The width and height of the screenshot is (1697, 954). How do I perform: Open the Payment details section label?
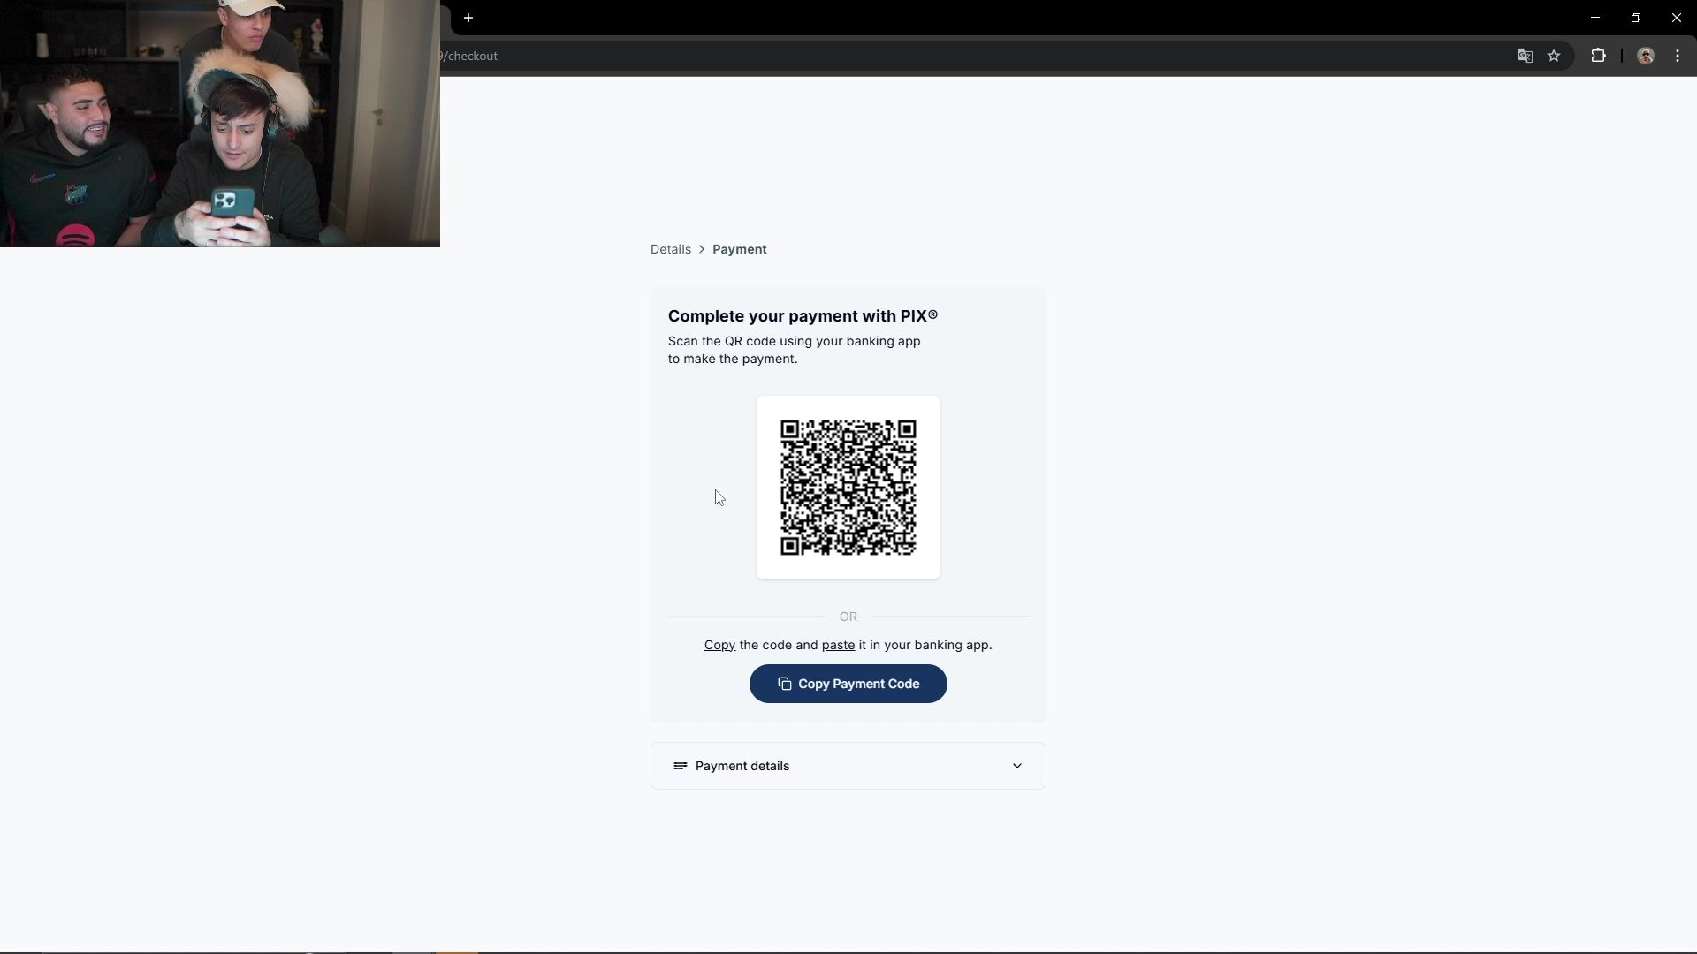(742, 766)
